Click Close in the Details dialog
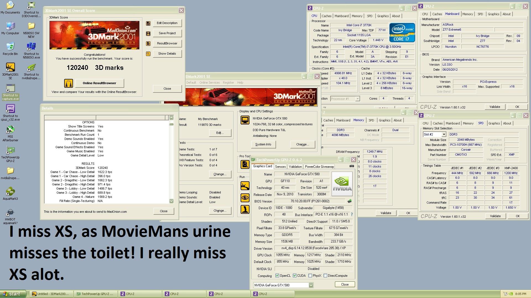This screenshot has width=531, height=298. (163, 211)
